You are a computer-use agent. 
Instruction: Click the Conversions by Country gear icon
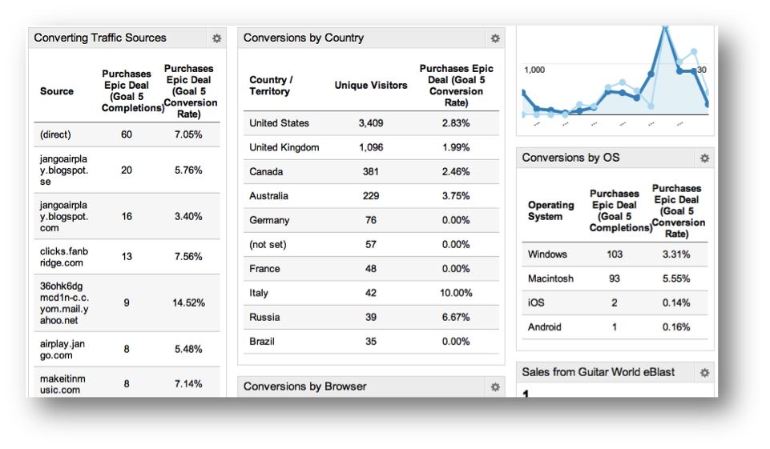[495, 38]
